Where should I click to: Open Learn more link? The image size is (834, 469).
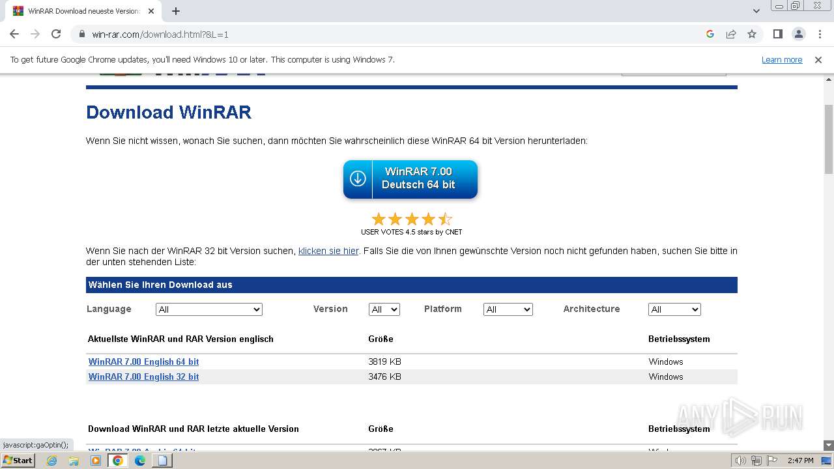[782, 60]
